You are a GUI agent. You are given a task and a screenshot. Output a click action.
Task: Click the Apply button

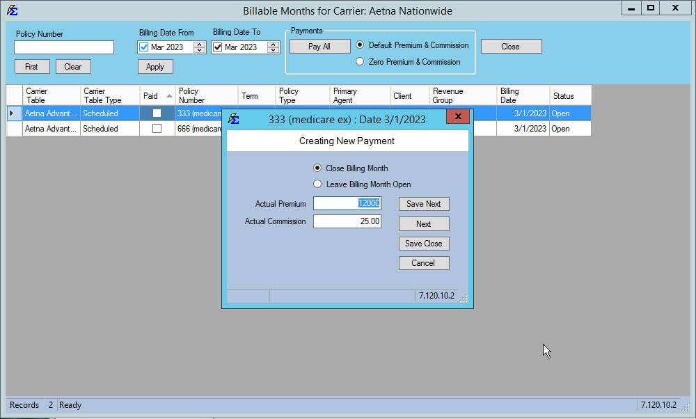[155, 67]
